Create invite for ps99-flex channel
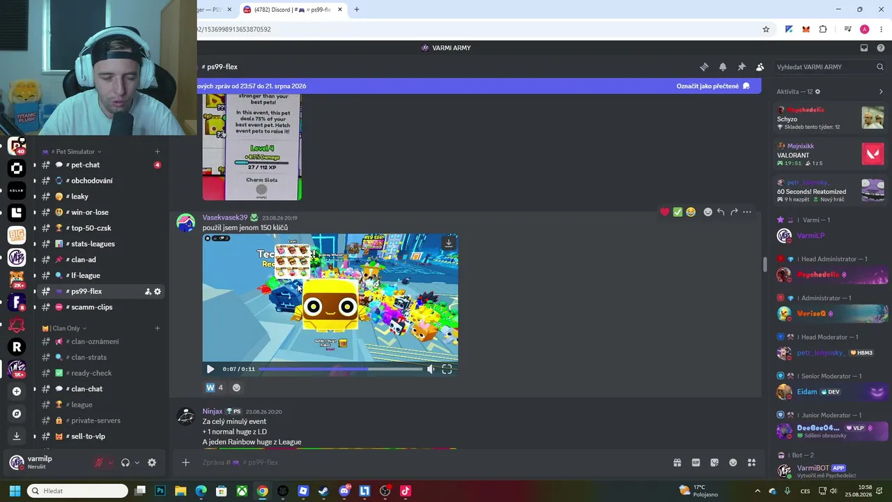Viewport: 892px width, 502px height. click(x=148, y=291)
